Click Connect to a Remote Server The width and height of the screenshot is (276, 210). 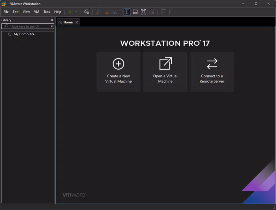212,72
